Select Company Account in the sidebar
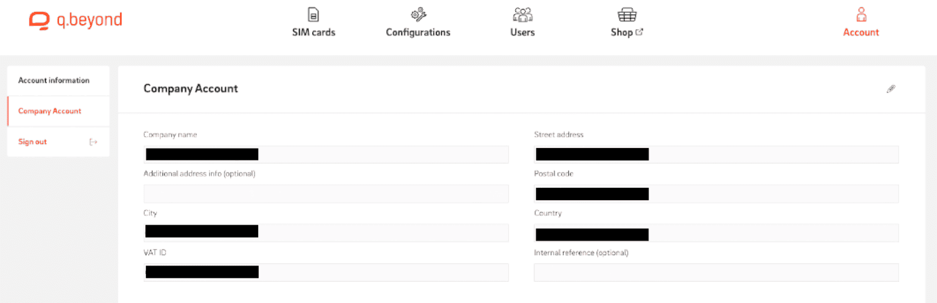The width and height of the screenshot is (937, 303). click(x=50, y=111)
